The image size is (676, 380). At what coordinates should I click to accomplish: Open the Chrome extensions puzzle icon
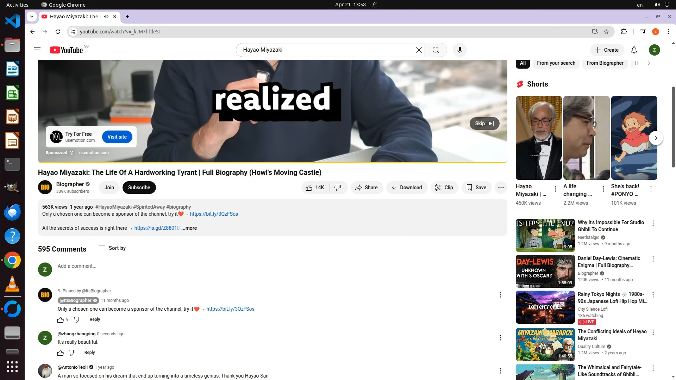tap(624, 32)
